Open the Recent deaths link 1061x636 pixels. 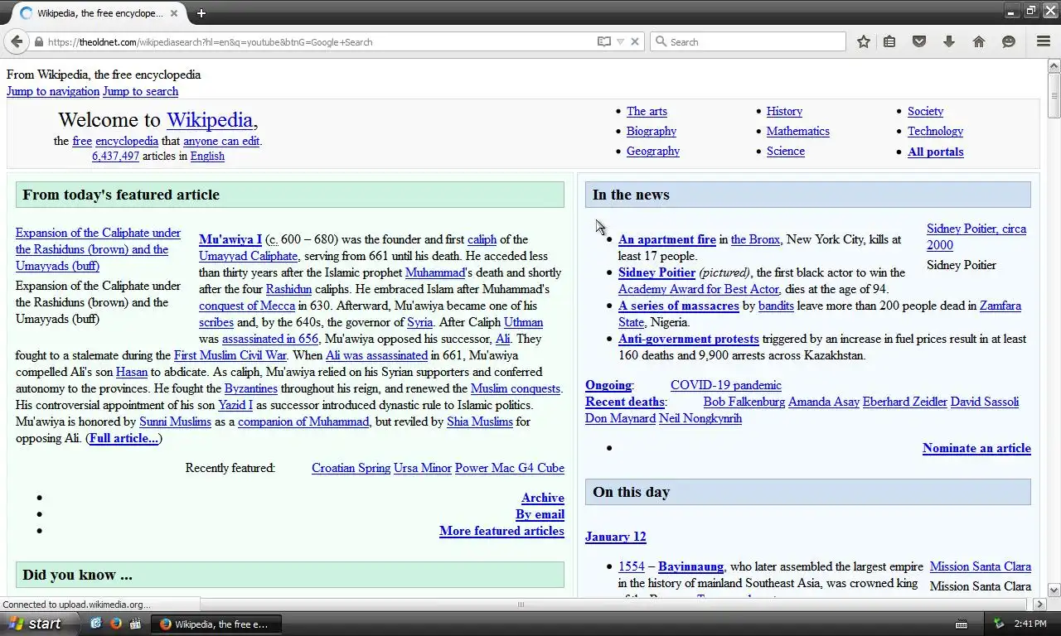click(x=625, y=402)
